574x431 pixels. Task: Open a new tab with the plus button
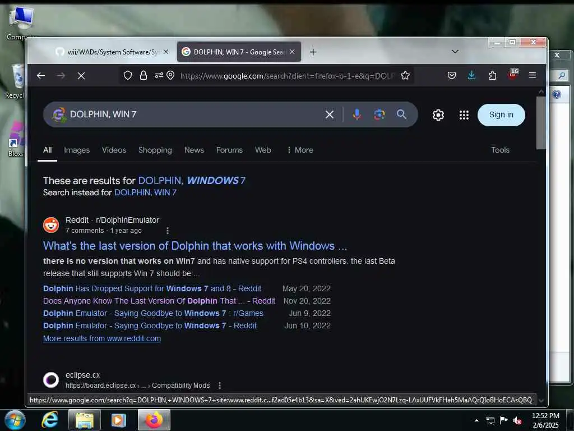(313, 52)
